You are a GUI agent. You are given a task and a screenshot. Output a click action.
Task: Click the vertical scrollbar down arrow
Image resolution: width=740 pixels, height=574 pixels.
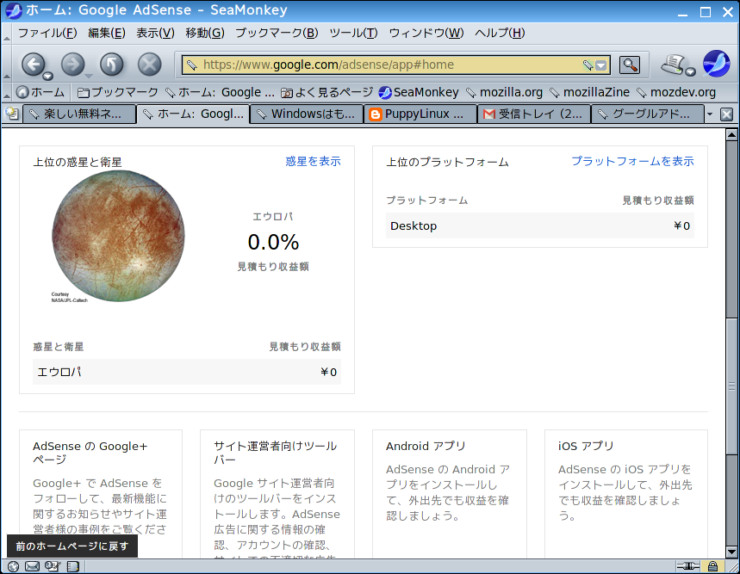point(731,552)
